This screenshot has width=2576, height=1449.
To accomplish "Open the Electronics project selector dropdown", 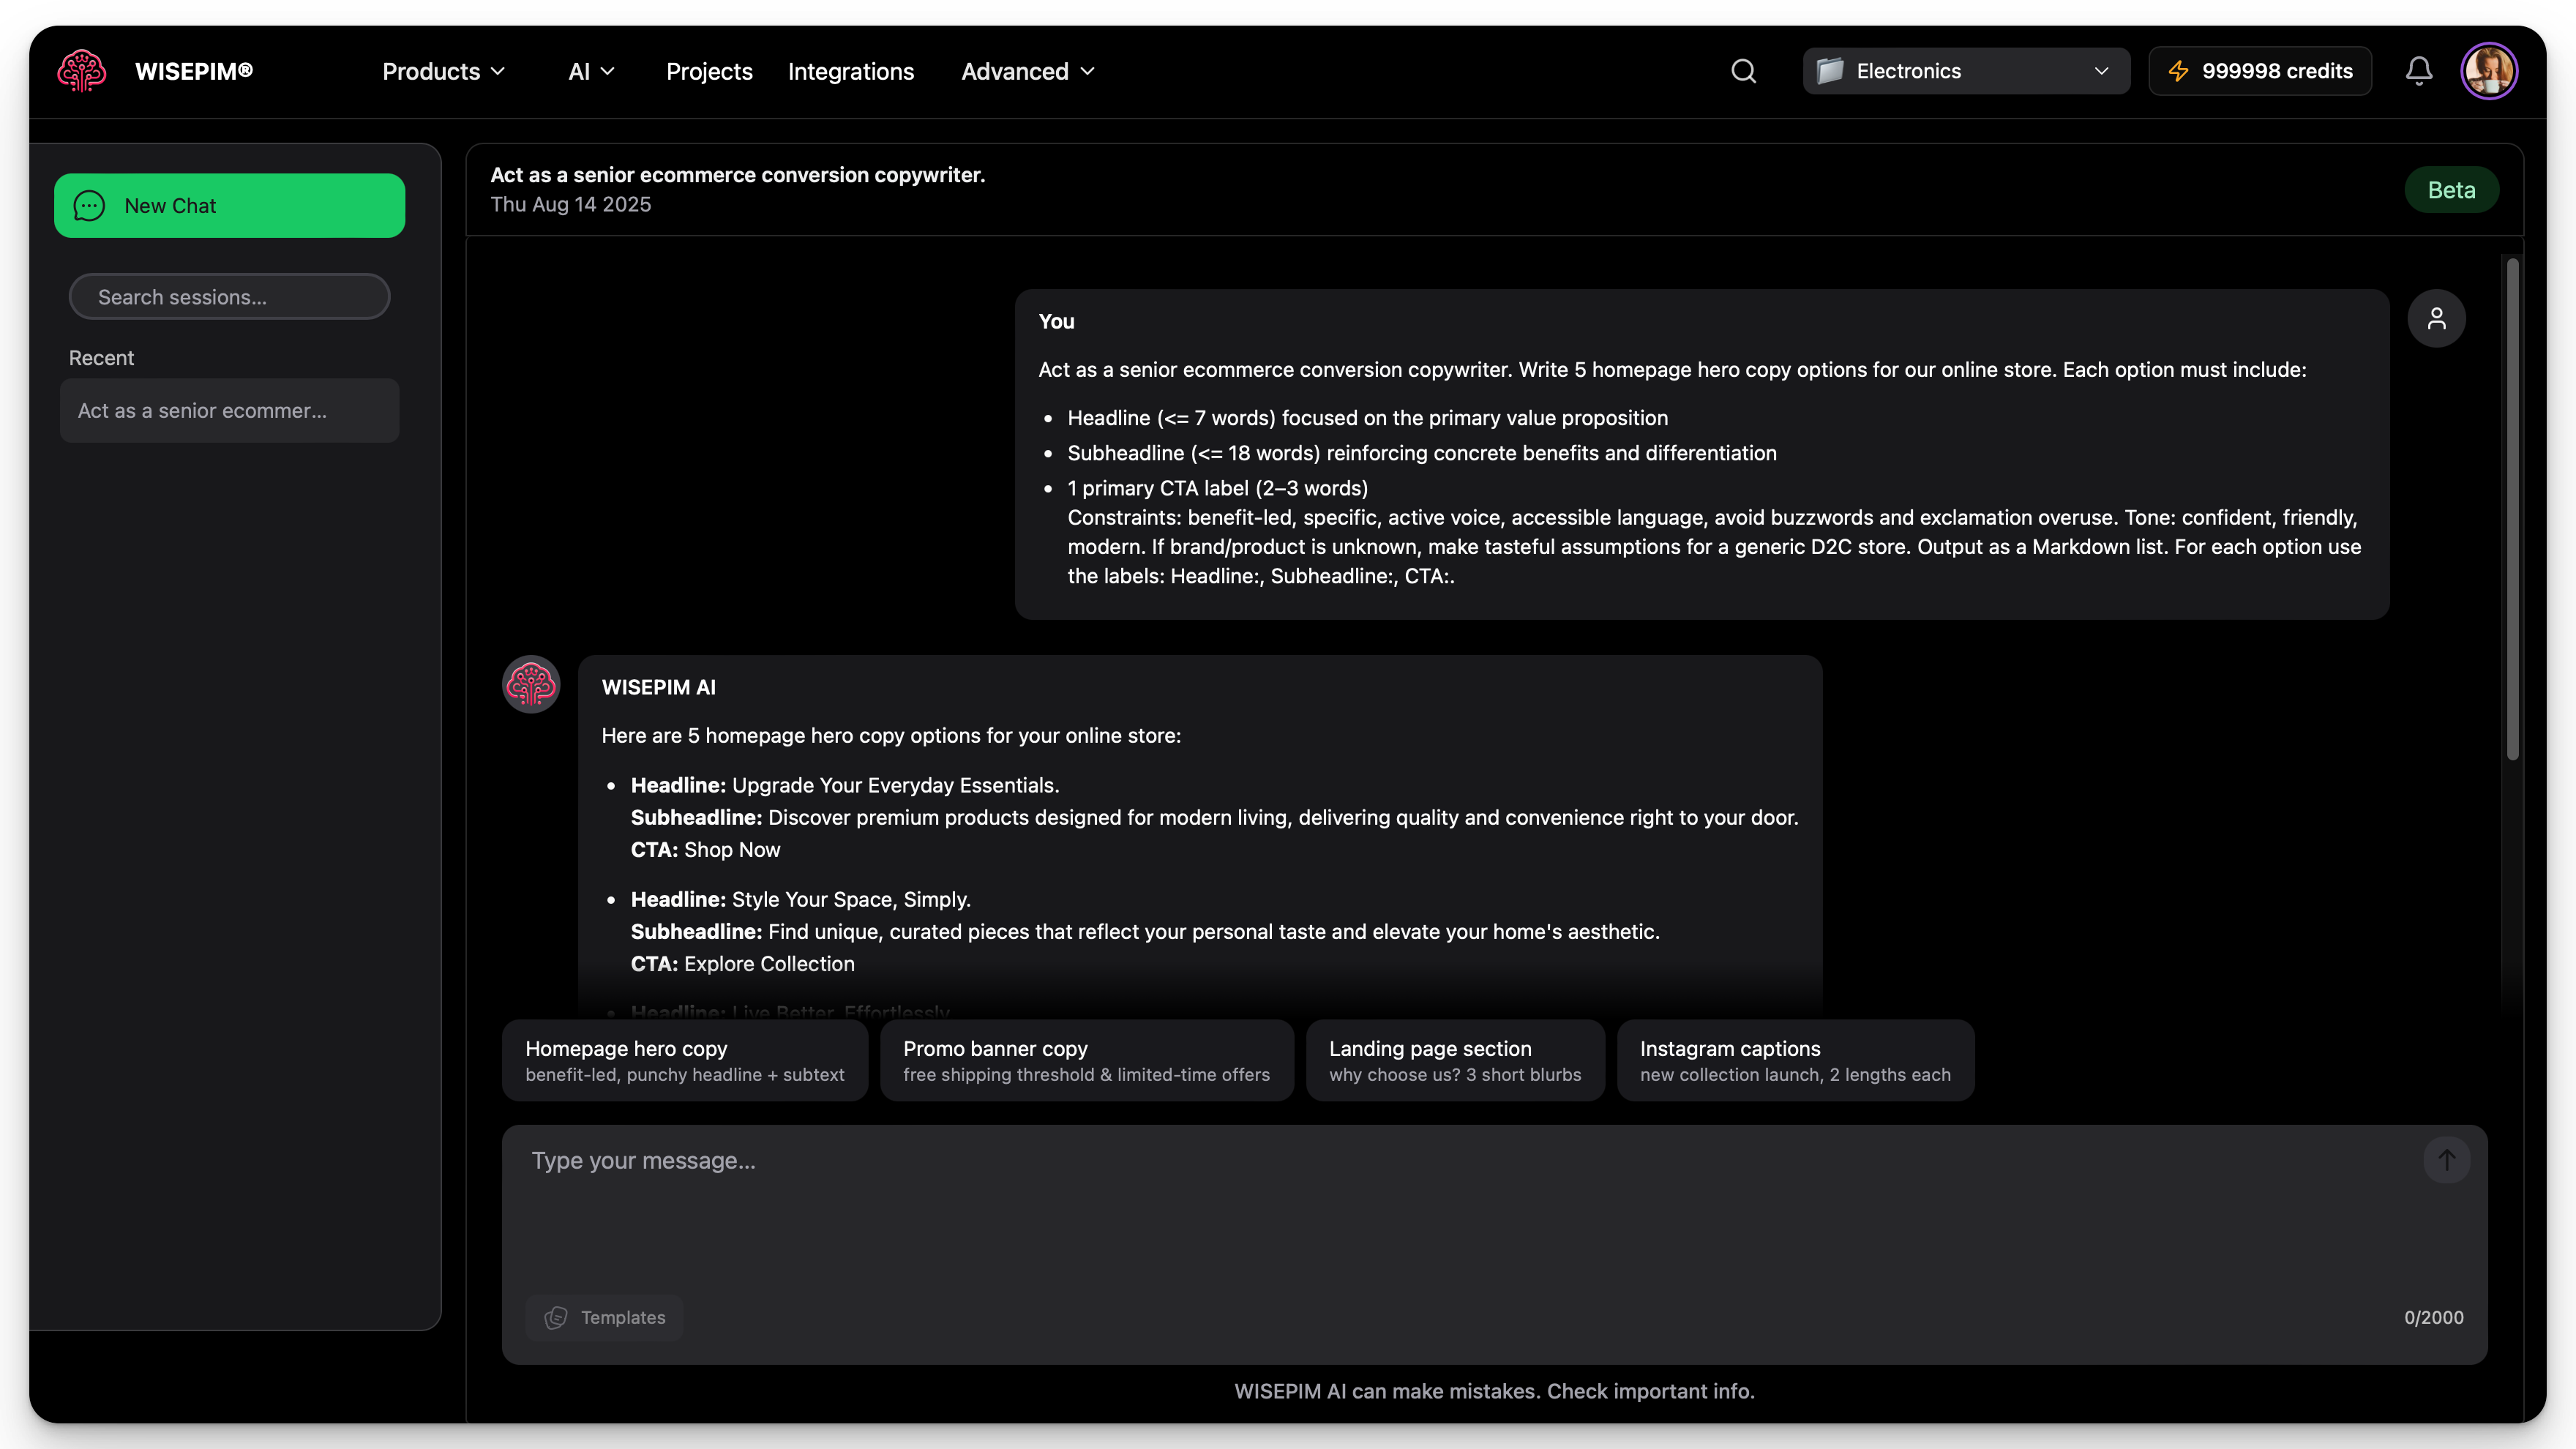I will click(1965, 71).
